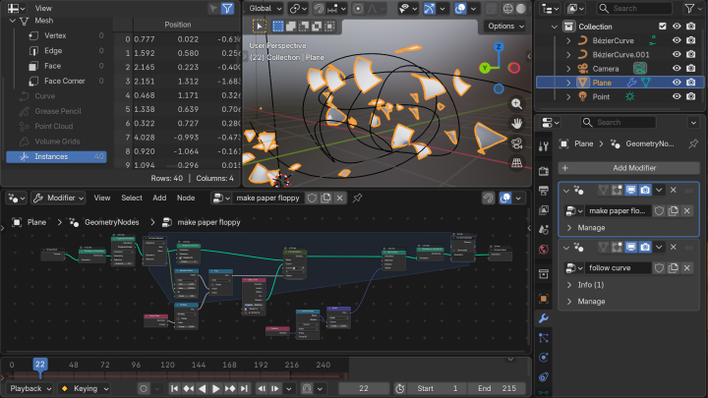Viewport: 708px width, 398px height.
Task: Select the pan hand viewport icon
Action: click(x=517, y=123)
